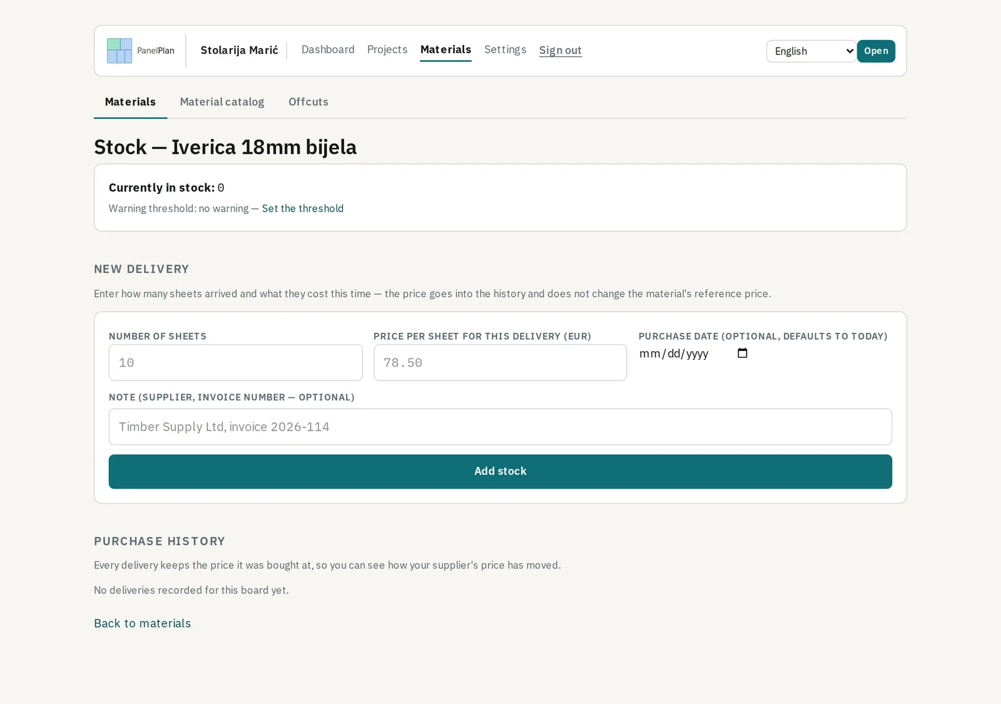
Task: Click the Add stock button
Action: (500, 472)
